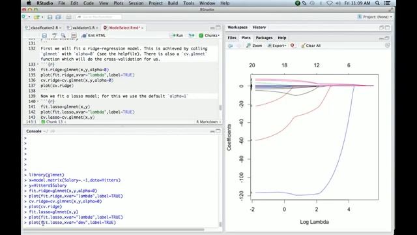
Task: Collapse code chunk fold at line 133
Action: pos(38,65)
